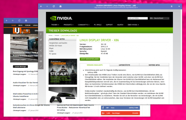Open KAUFEN in the NVIDIA nav bar
This screenshot has width=186, height=120.
(120, 25)
